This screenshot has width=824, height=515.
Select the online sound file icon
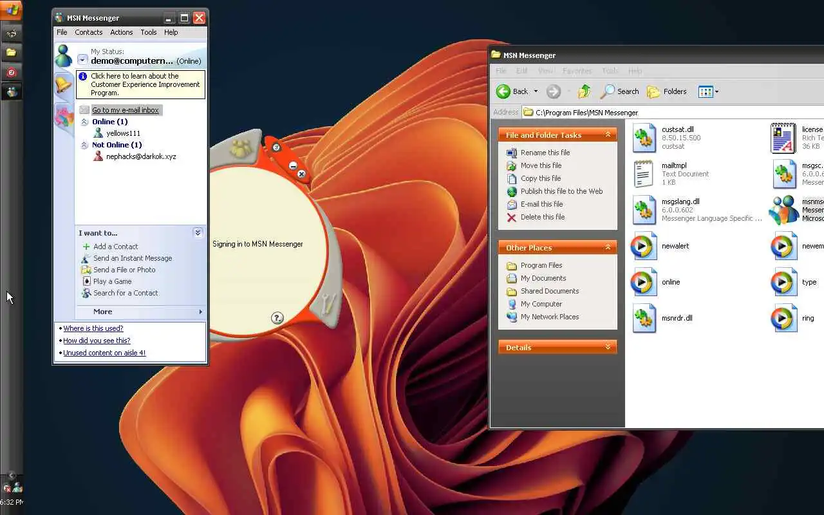click(643, 283)
